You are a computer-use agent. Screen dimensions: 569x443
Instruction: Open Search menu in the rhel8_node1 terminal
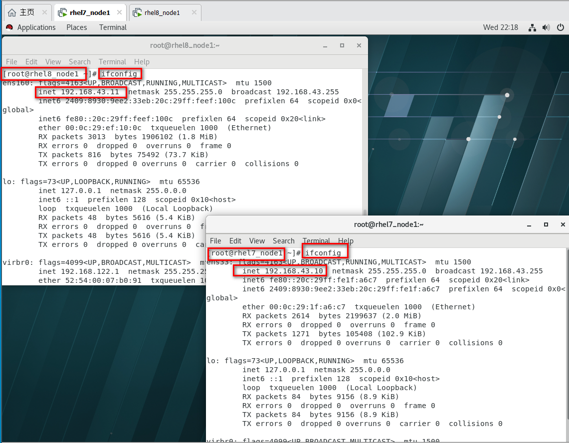[79, 62]
